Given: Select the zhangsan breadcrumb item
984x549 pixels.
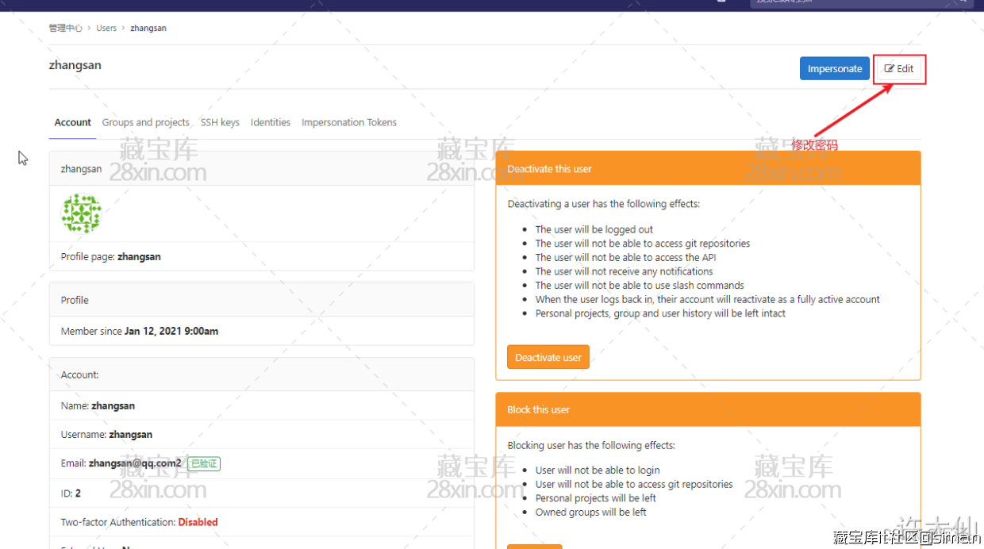Looking at the screenshot, I should point(148,28).
